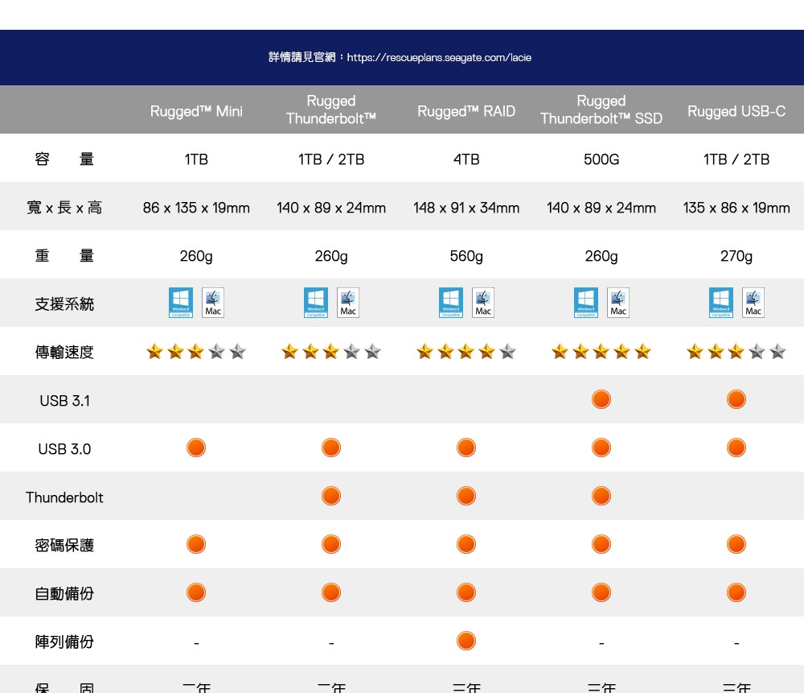This screenshot has height=693, width=804.
Task: Select the 密碼保護 dot for Rugged Mini
Action: coord(196,544)
